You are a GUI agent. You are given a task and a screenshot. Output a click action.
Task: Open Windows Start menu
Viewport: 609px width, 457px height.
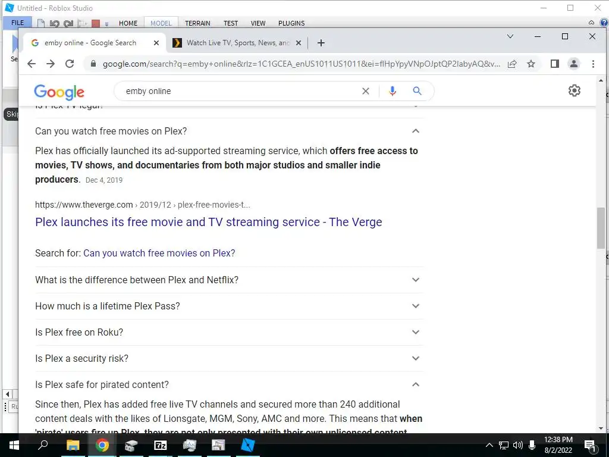14,445
